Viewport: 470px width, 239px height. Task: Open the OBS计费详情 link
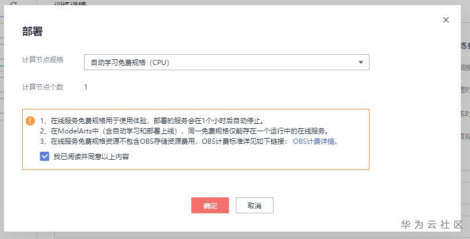(314, 141)
